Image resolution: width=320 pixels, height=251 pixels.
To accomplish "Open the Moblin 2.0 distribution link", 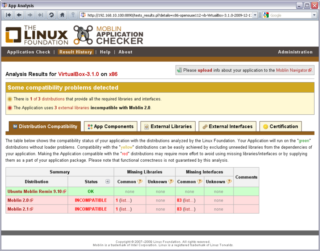I will [18, 200].
